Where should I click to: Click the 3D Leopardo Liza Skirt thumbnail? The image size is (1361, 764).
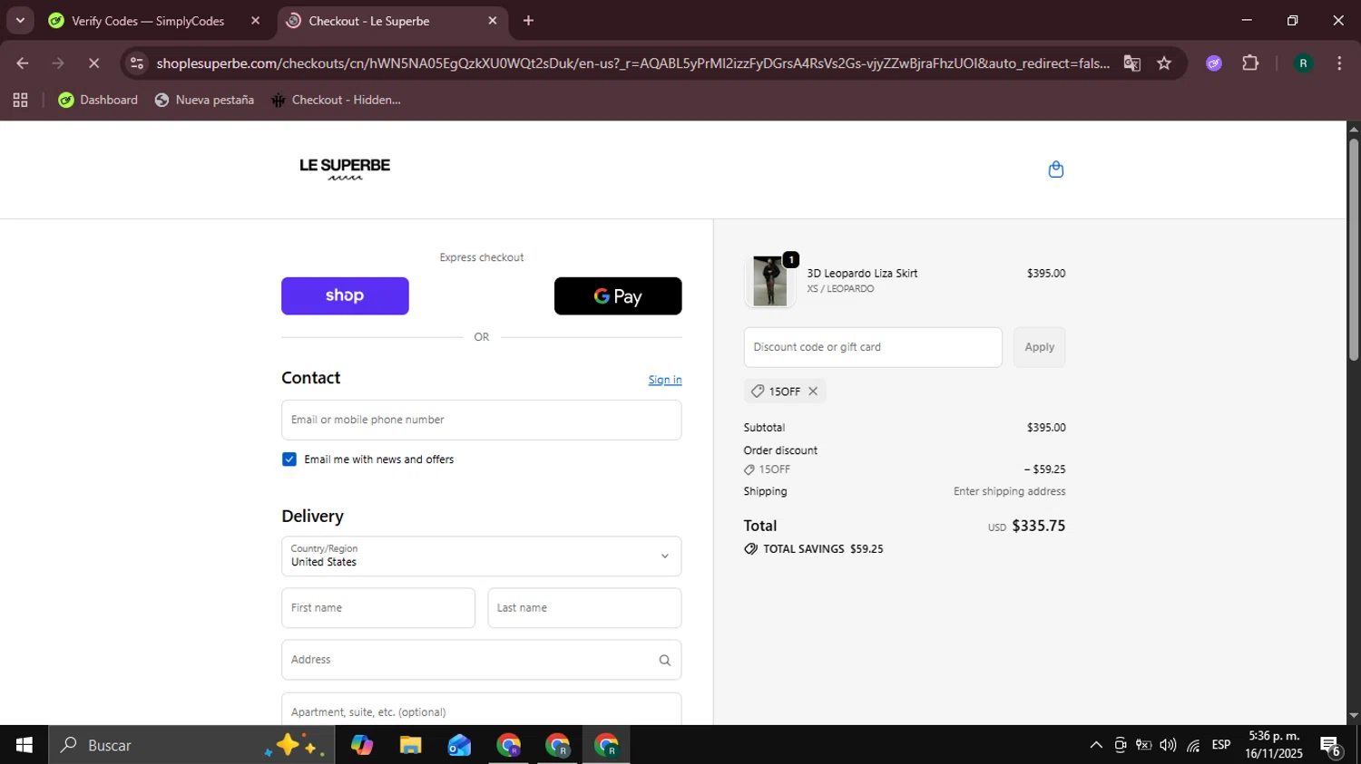point(770,281)
